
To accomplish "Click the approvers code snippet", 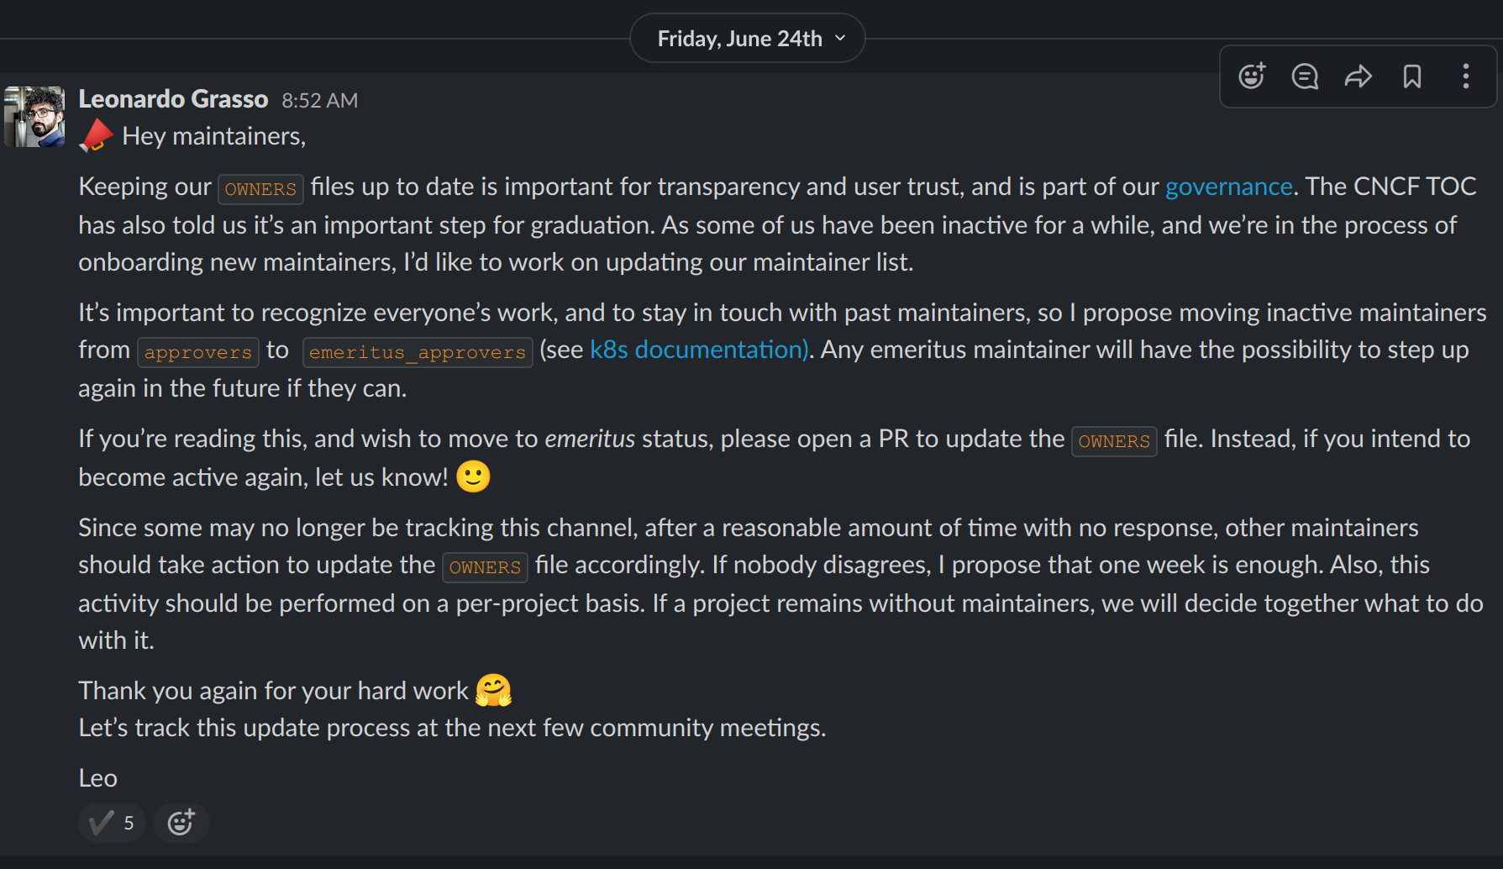I will [197, 351].
